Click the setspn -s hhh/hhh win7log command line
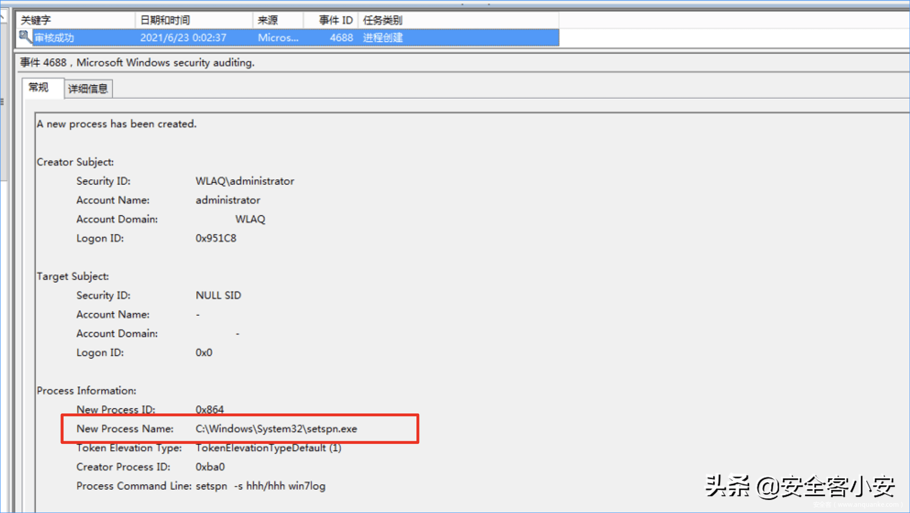910x513 pixels. tap(260, 486)
